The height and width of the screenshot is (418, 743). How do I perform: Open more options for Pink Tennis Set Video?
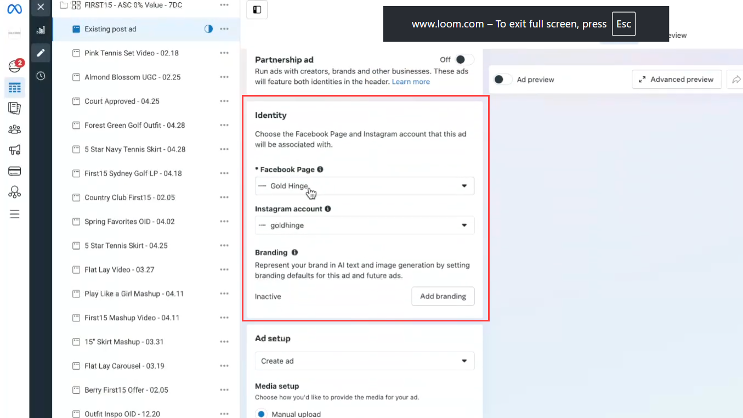tap(224, 53)
